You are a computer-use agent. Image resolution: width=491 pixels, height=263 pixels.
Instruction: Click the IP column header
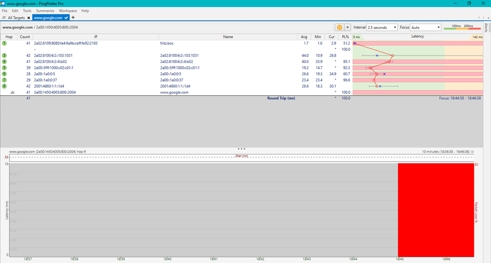(x=95, y=37)
